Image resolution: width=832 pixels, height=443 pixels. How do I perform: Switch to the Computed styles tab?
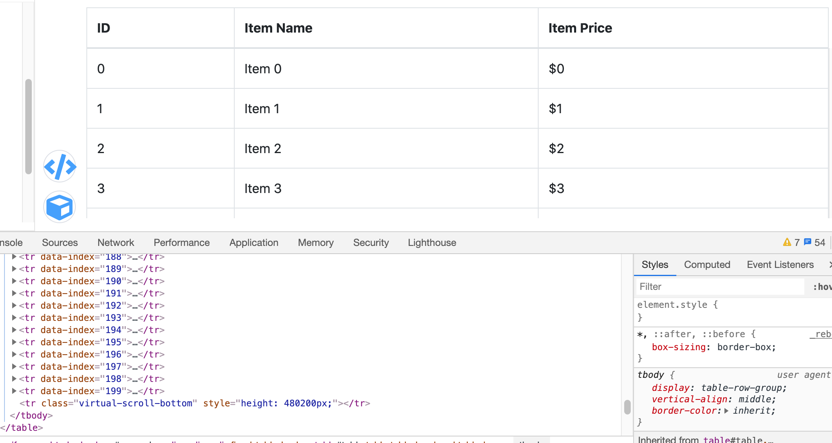click(x=707, y=264)
